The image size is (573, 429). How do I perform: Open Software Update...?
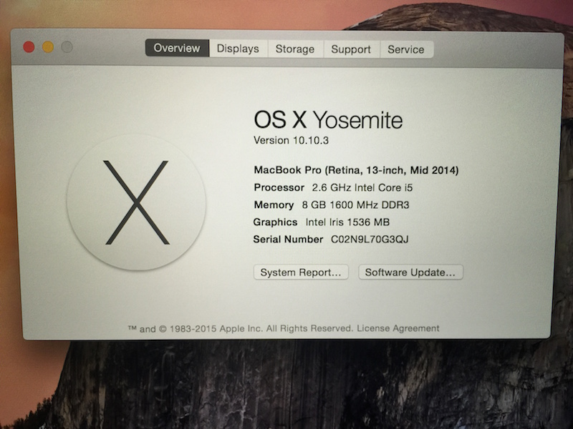410,272
